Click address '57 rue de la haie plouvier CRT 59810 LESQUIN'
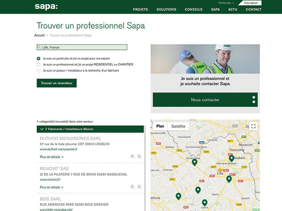The width and height of the screenshot is (282, 211). click(75, 144)
